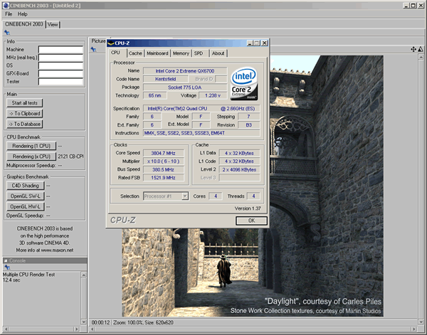
Task: Click the console horizontal scrollbar left arrow
Action: pyautogui.click(x=6, y=329)
